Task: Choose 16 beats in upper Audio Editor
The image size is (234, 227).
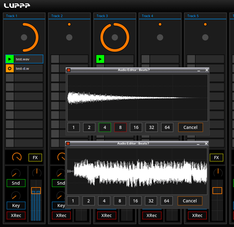Action: (136, 127)
